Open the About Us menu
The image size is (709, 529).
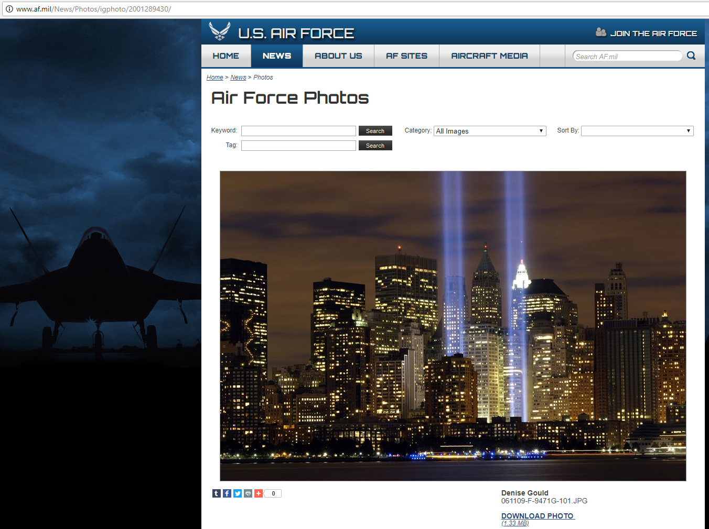pyautogui.click(x=338, y=56)
